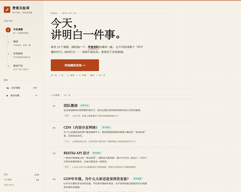Click the sidebar 今日课题 10 stat
The image size is (241, 192).
click(x=22, y=180)
